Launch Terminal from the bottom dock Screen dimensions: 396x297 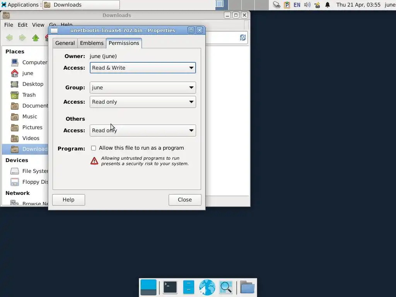[x=170, y=287]
